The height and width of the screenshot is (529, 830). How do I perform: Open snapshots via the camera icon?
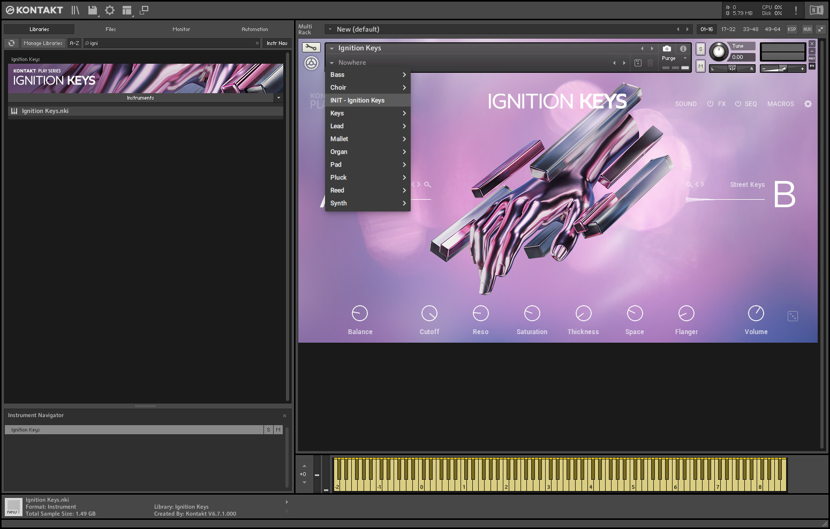pyautogui.click(x=667, y=49)
